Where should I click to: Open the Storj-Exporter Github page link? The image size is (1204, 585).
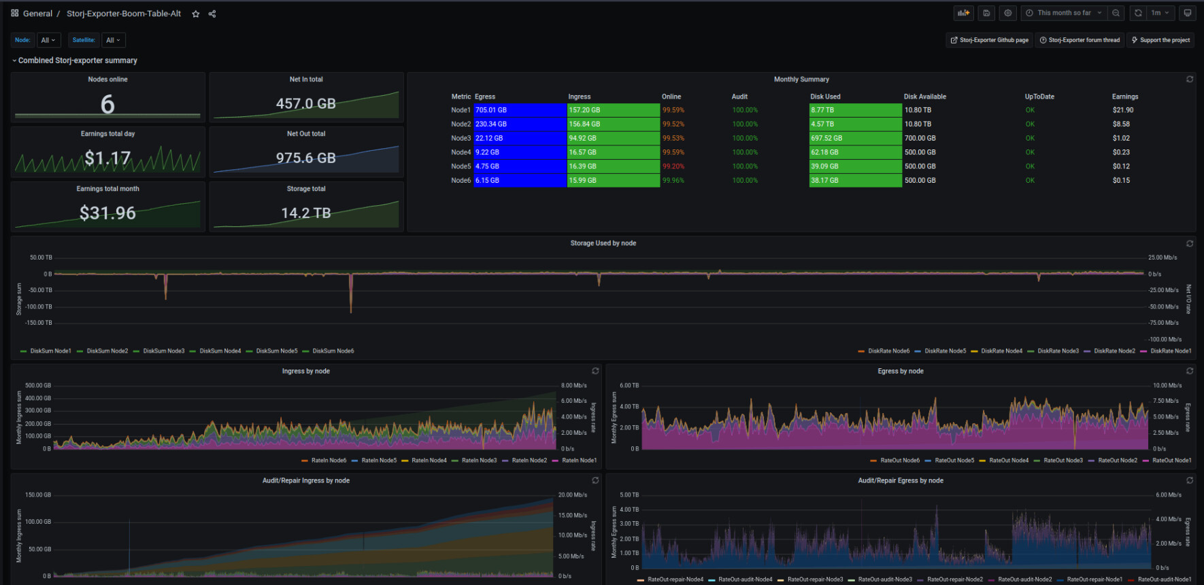(989, 40)
